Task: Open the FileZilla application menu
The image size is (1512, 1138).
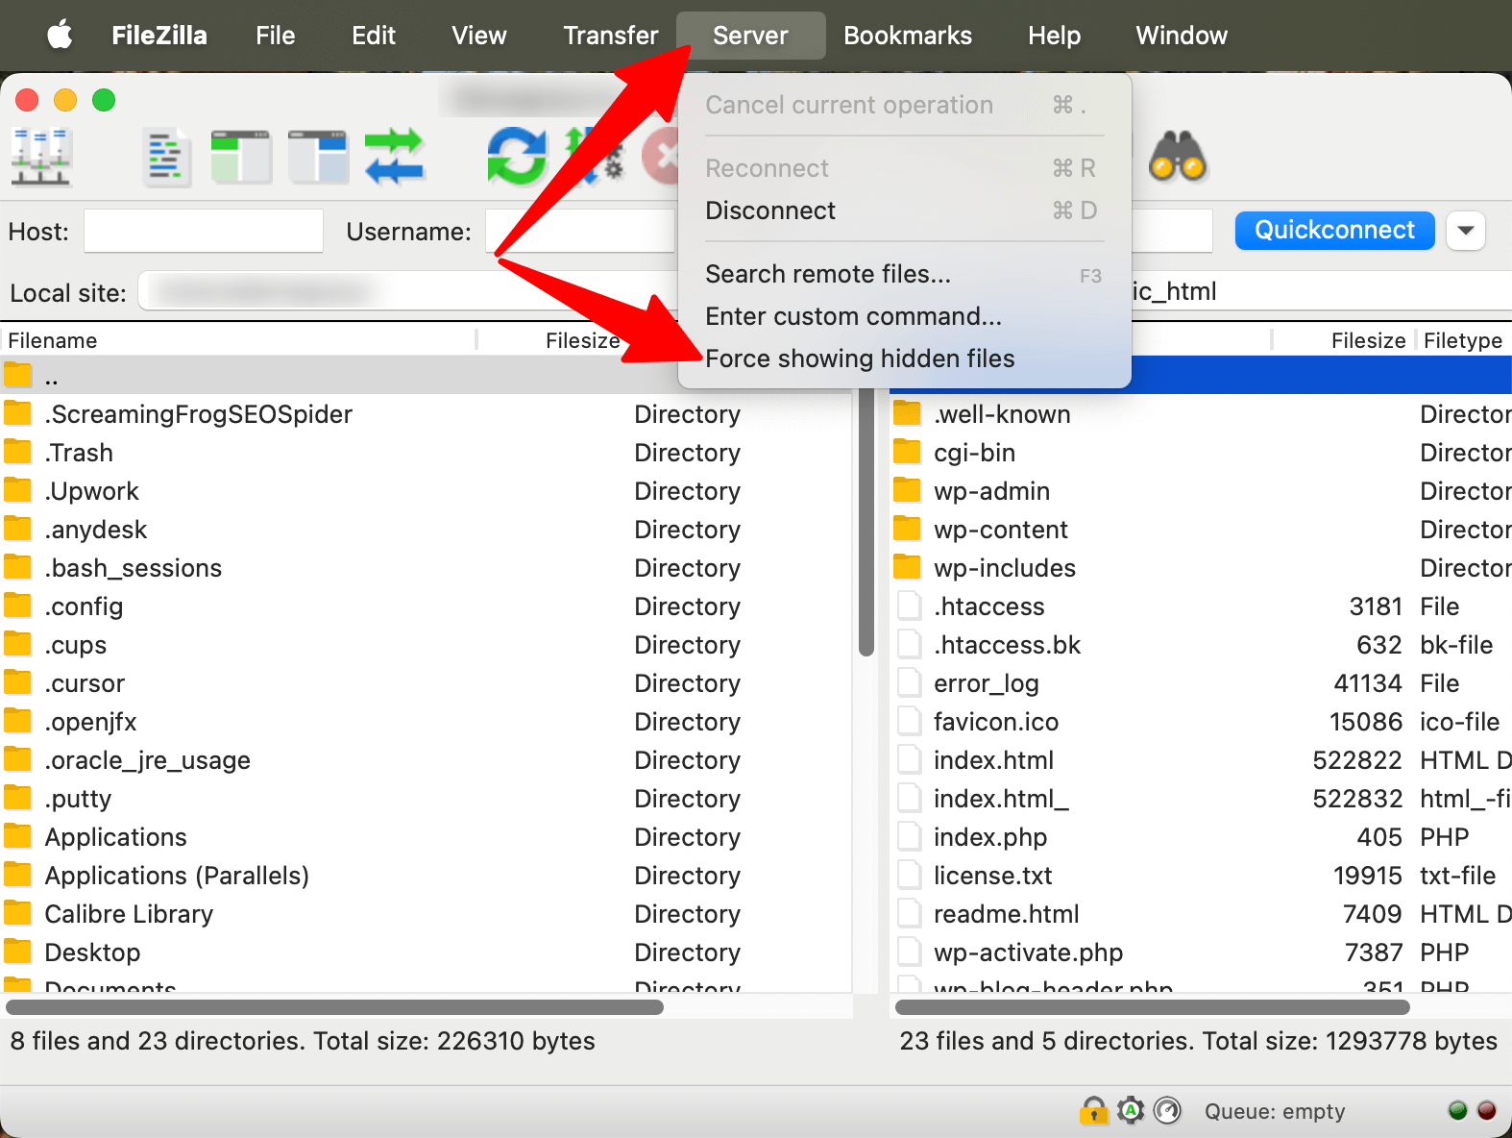Action: [x=159, y=36]
